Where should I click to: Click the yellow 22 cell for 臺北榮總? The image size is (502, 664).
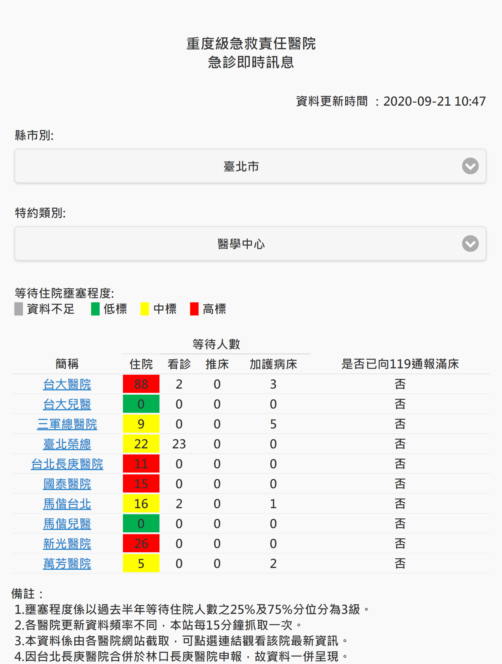[x=141, y=444]
